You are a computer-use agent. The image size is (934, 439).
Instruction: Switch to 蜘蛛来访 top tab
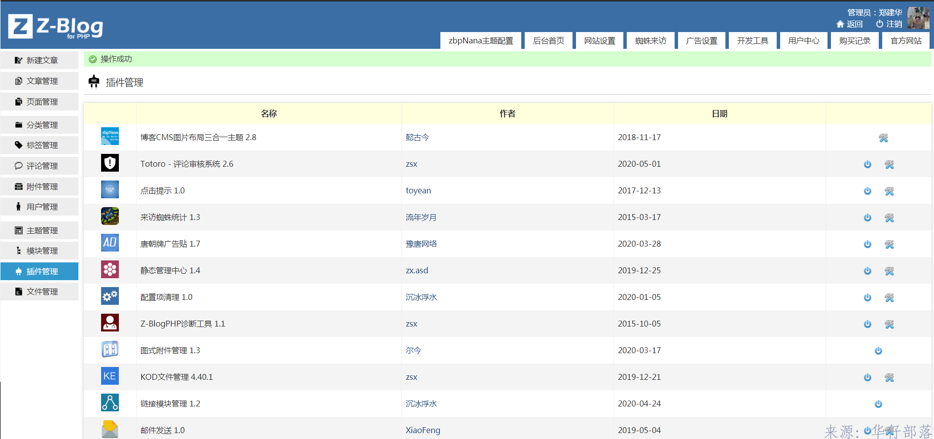(x=650, y=40)
